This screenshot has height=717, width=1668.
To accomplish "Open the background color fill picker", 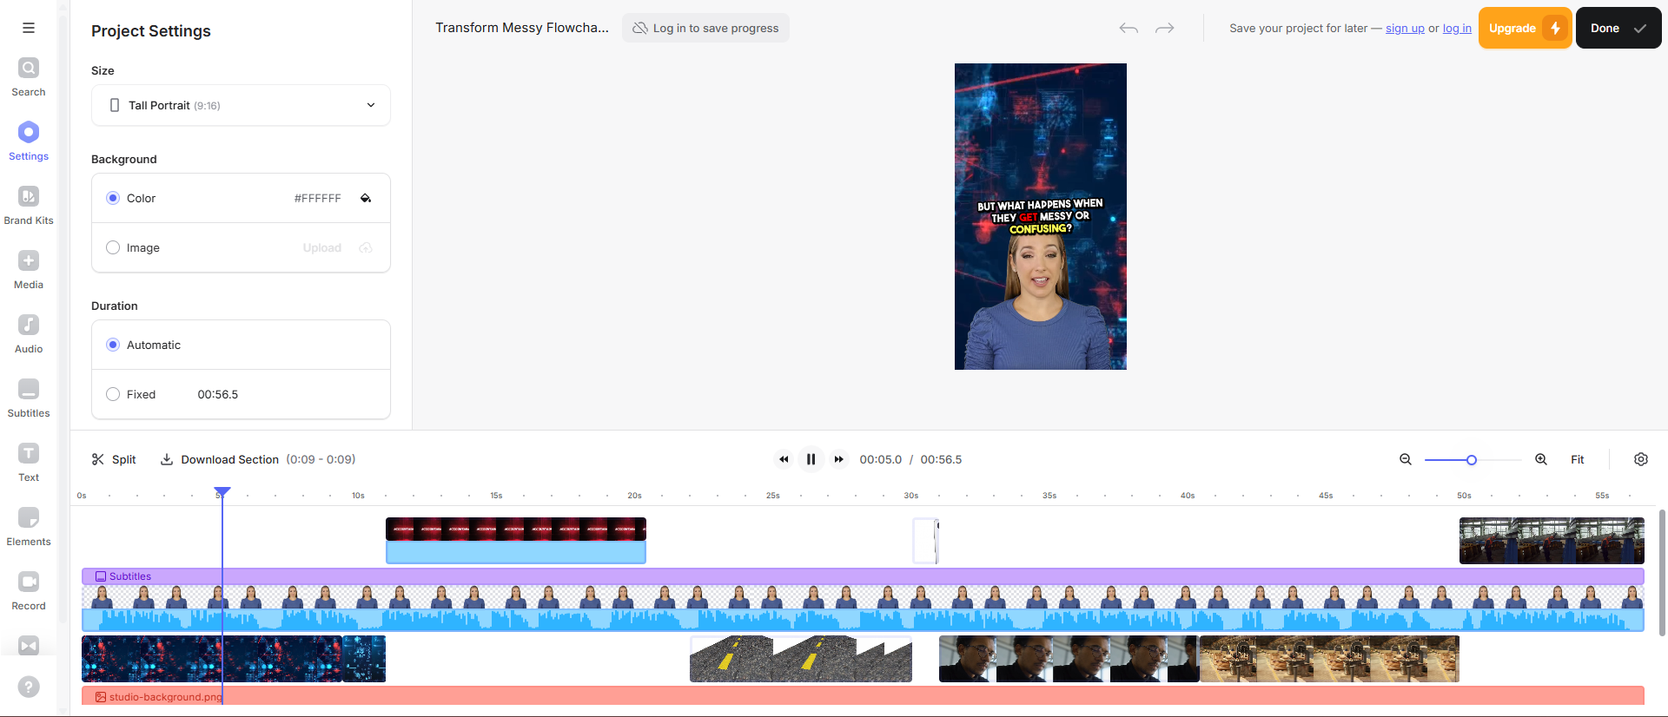I will coord(366,198).
